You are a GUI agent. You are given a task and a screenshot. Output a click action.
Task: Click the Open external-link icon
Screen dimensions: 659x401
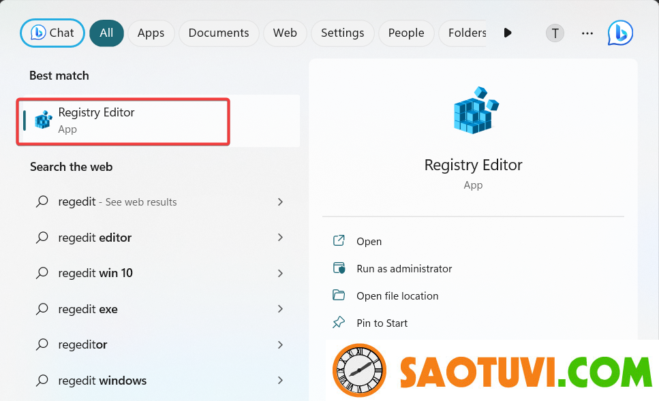click(x=339, y=240)
